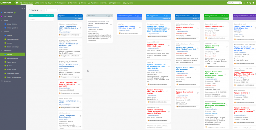Click the green plus add button in top bar
256x130 pixels.
coord(17,3)
